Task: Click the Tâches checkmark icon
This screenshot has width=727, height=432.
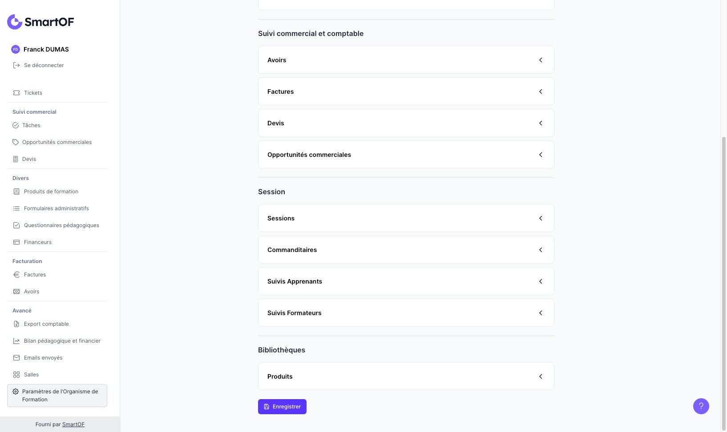Action: point(16,125)
